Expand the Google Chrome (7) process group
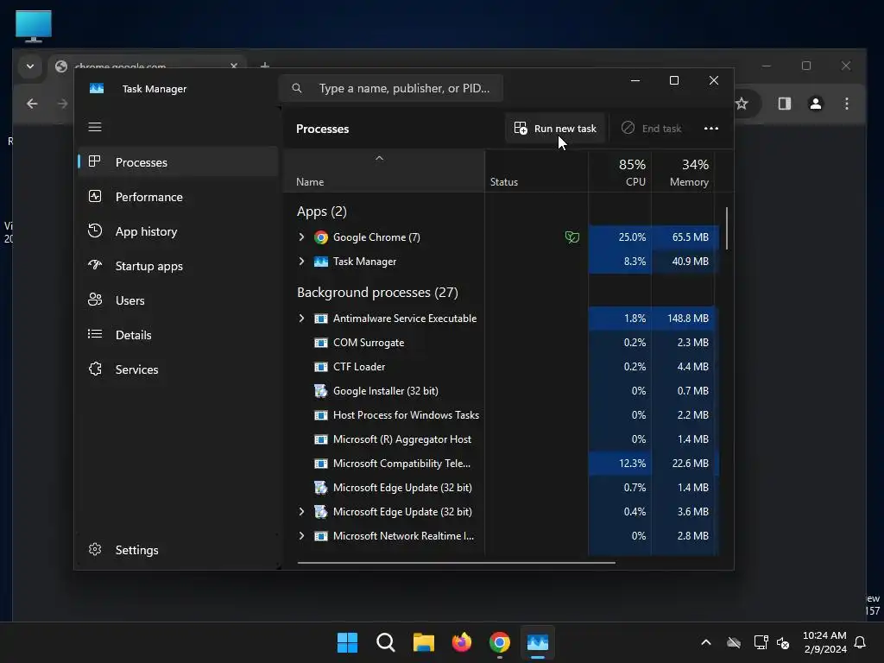The width and height of the screenshot is (884, 663). tap(301, 237)
